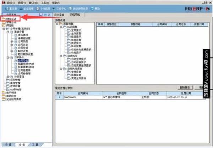
Task: Expand the 合同类型 node
Action: pyautogui.click(x=12, y=41)
